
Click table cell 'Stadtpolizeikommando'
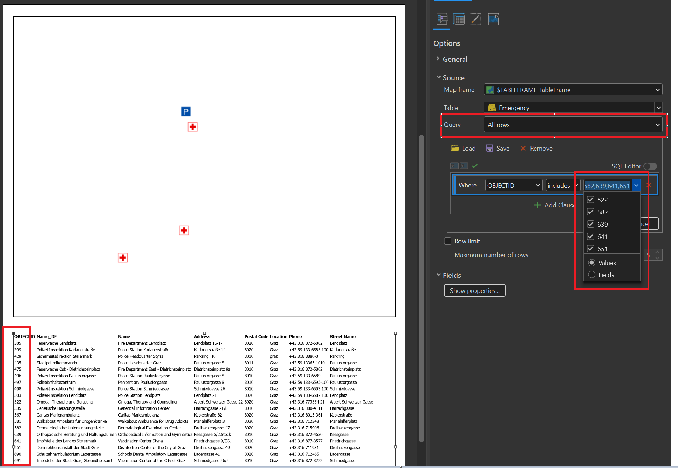pyautogui.click(x=56, y=363)
